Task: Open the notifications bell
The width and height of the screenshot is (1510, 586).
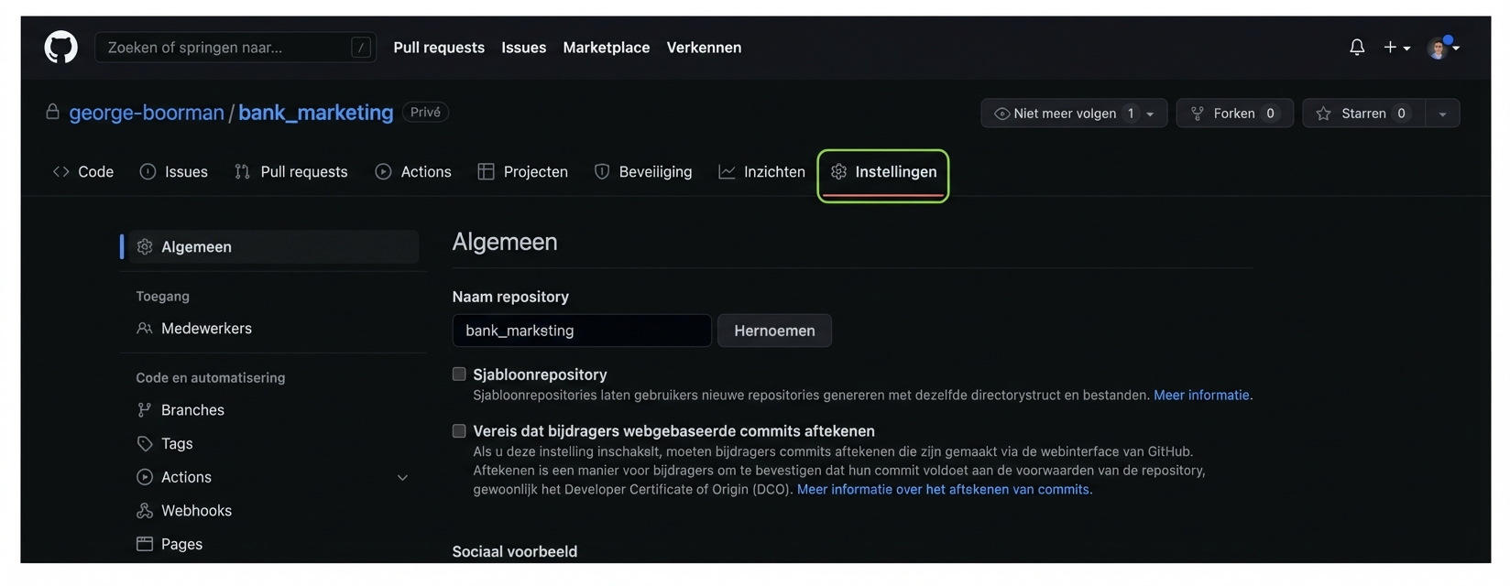Action: tap(1357, 47)
